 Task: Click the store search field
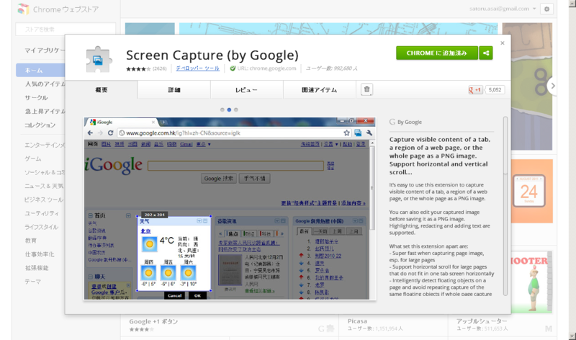(x=66, y=29)
